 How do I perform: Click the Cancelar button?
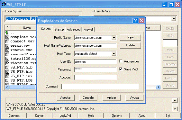(88, 98)
